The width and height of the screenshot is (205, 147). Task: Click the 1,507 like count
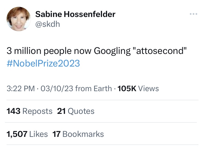click(x=17, y=134)
